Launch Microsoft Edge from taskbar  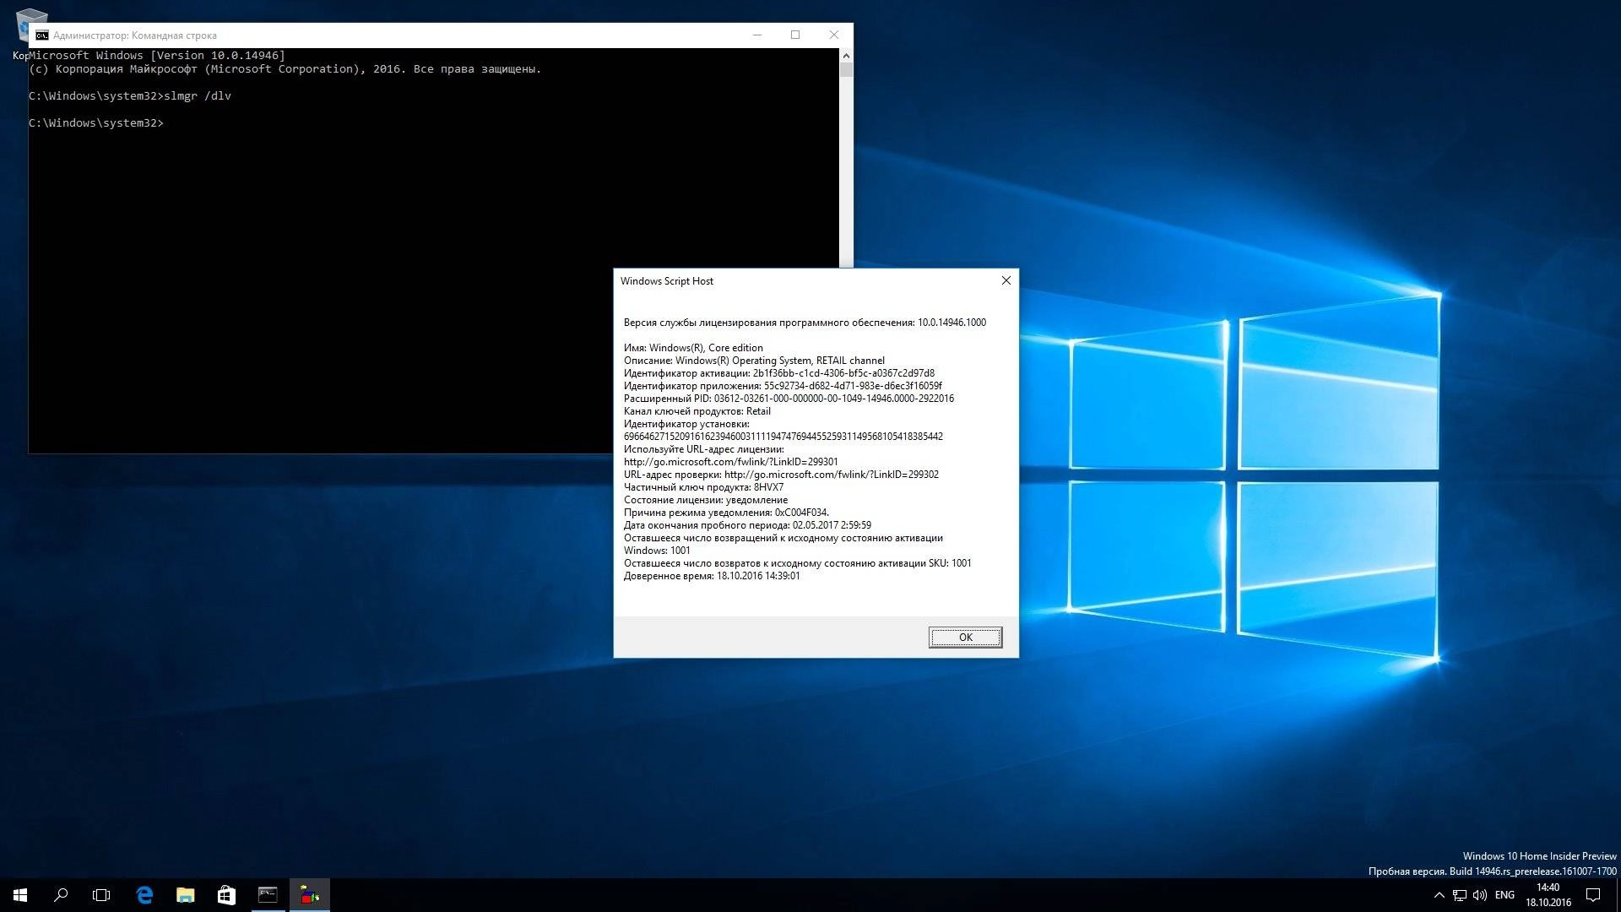point(144,895)
